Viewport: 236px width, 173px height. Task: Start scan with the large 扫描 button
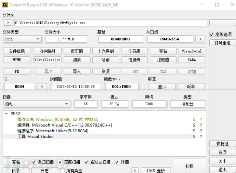pyautogui.click(x=189, y=167)
